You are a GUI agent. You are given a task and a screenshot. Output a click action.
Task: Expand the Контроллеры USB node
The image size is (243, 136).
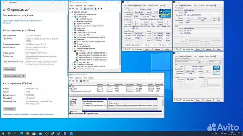73,35
